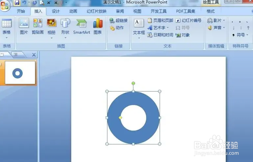This screenshot has height=162, width=253.
Task: Insert a chart with 图表 icon
Action: 98,26
